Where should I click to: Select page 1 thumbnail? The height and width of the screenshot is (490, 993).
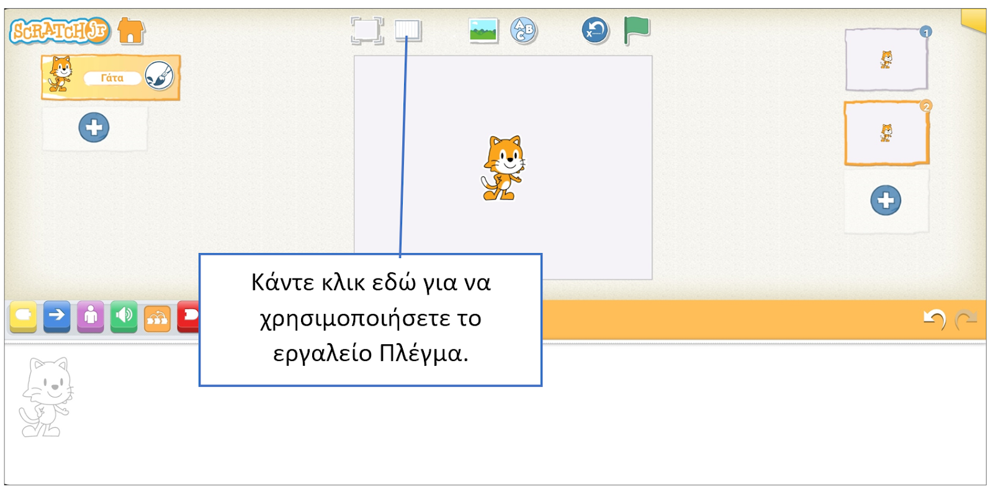[x=886, y=60]
